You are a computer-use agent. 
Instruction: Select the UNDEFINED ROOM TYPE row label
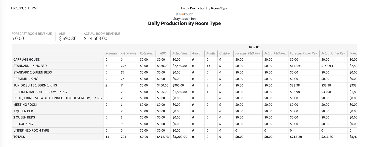click(31, 130)
